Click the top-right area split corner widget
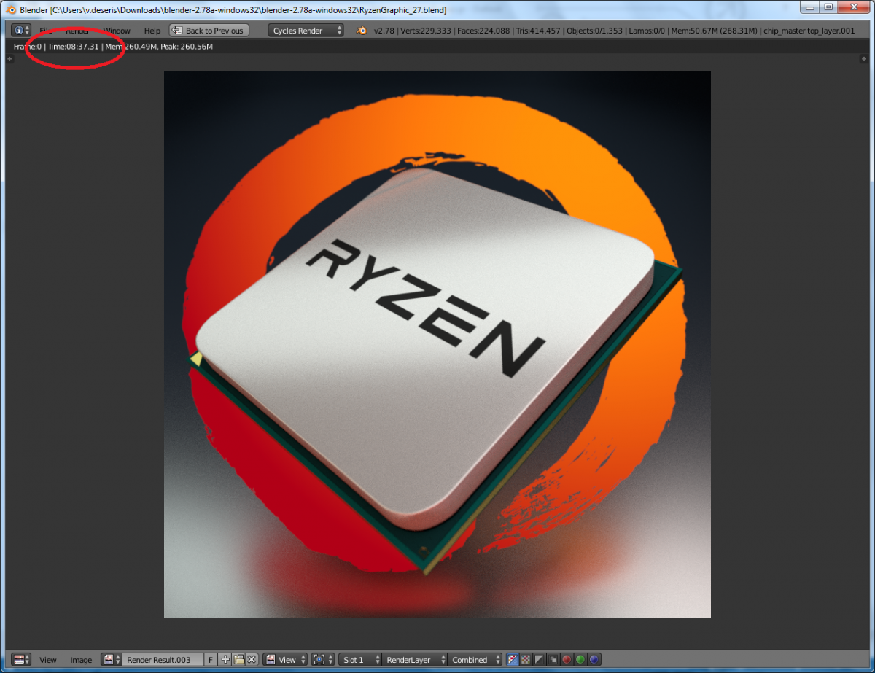The image size is (875, 673). click(864, 59)
